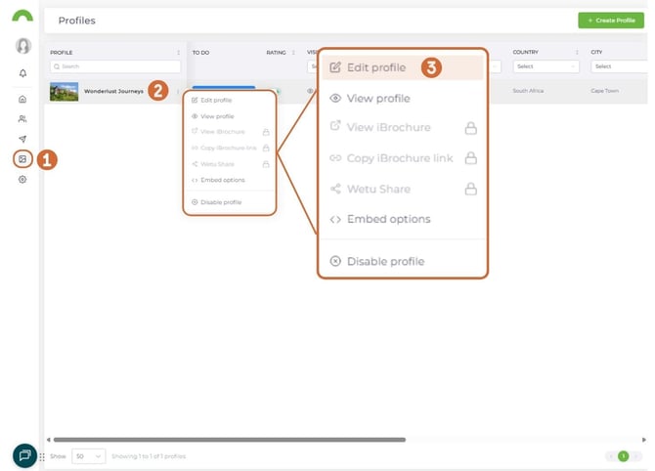Click the Create Profile button
Image resolution: width=655 pixels, height=471 pixels.
(611, 20)
